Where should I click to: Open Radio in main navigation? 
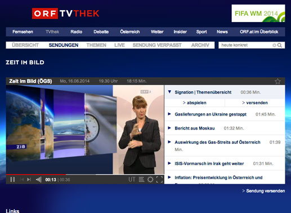[x=77, y=32]
